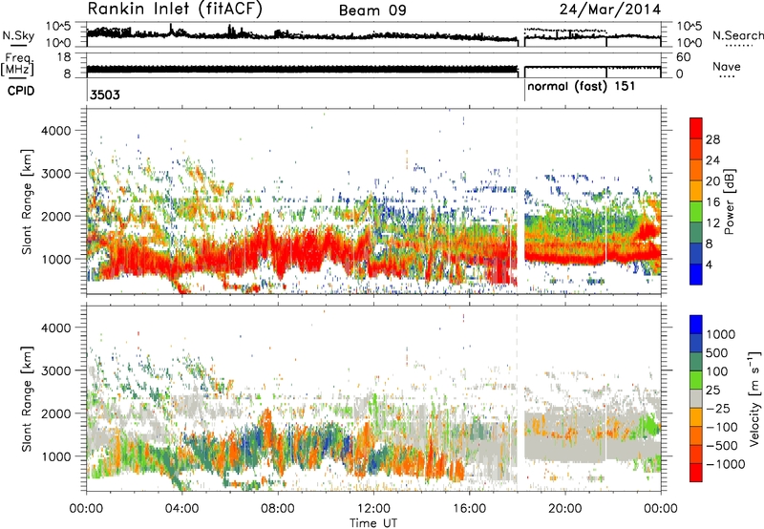The image size is (764, 529).
Task: Click the '-1000' tick on the Velocity colorbar
Action: point(725,464)
